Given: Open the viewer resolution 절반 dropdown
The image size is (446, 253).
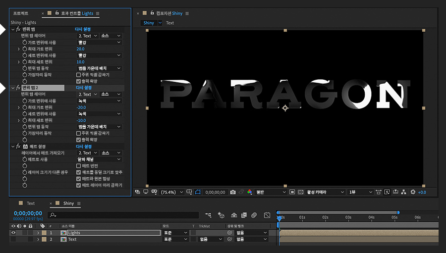Looking at the screenshot, I should click(x=271, y=192).
